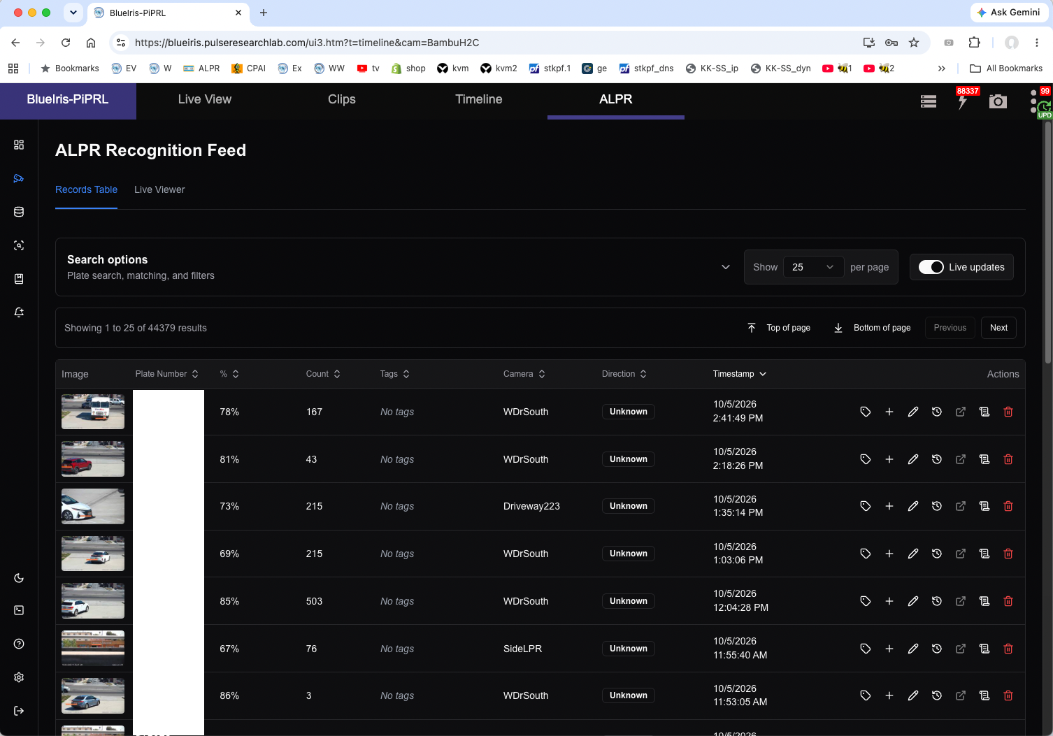Click the Bottom of page button

873,328
